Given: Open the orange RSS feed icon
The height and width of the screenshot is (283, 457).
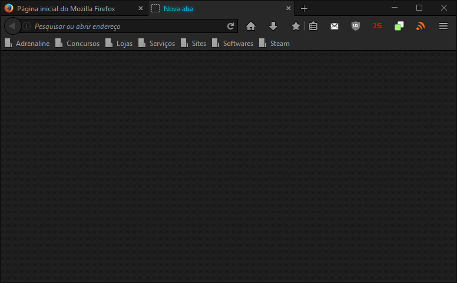Looking at the screenshot, I should click(x=420, y=27).
